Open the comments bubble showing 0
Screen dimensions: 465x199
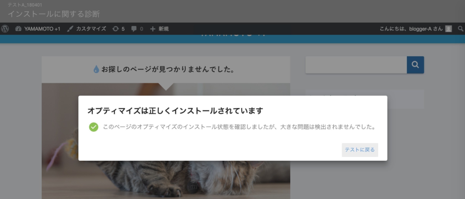(x=137, y=29)
